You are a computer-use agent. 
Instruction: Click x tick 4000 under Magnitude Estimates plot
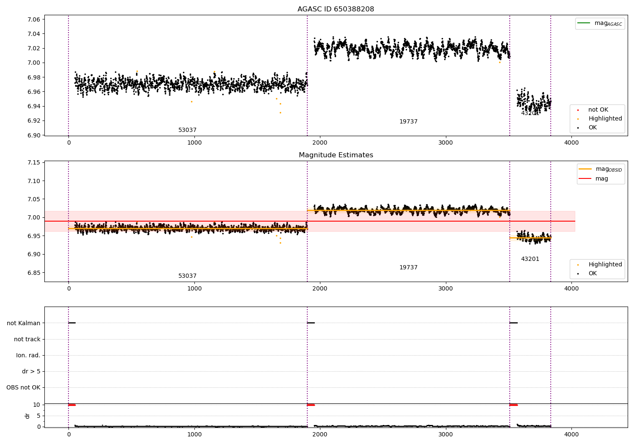(571, 288)
